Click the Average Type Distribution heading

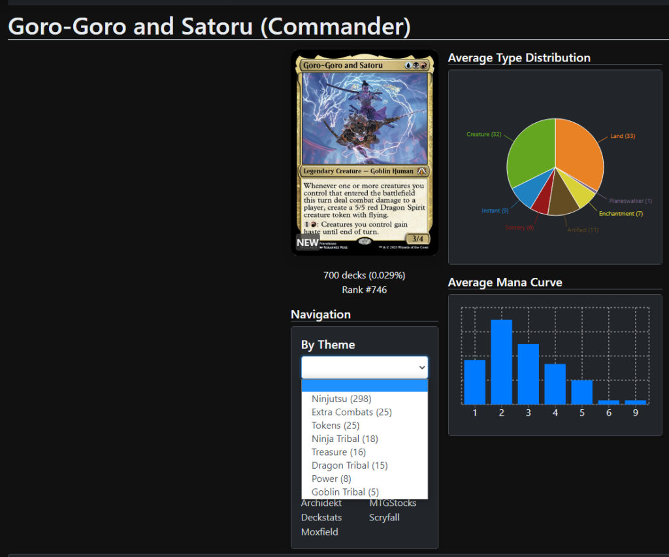519,58
